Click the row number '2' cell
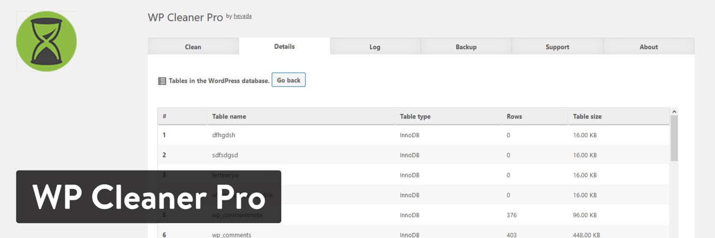This screenshot has width=715, height=238. (x=164, y=155)
